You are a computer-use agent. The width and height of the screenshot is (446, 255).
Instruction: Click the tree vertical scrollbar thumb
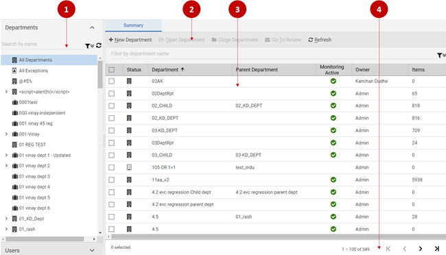(100, 75)
